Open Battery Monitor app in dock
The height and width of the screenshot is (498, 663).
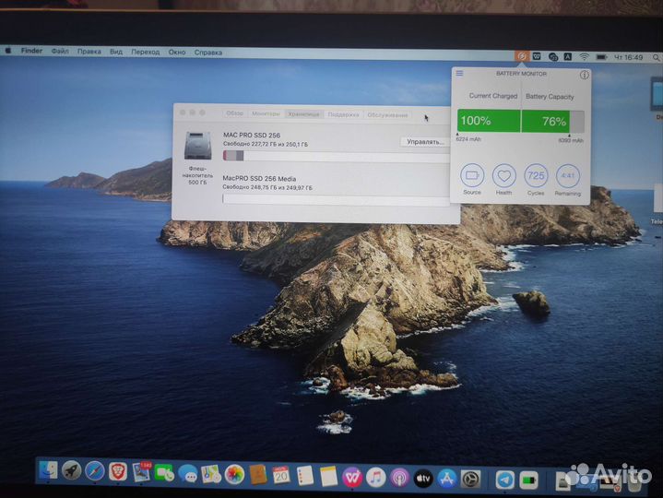(x=528, y=480)
